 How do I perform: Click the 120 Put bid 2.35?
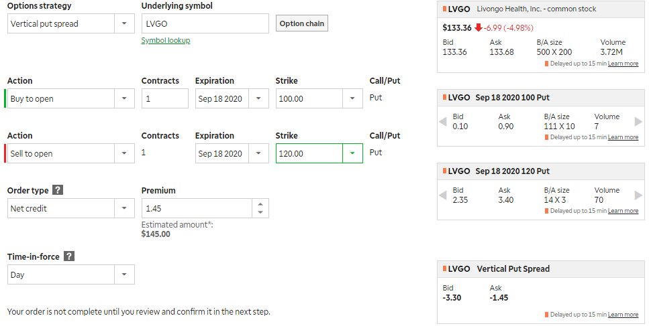coord(460,199)
